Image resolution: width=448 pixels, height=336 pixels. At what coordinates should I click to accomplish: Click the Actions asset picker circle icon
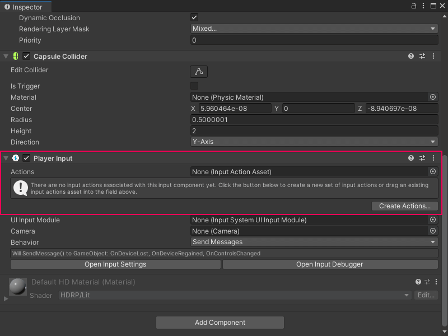click(x=432, y=172)
